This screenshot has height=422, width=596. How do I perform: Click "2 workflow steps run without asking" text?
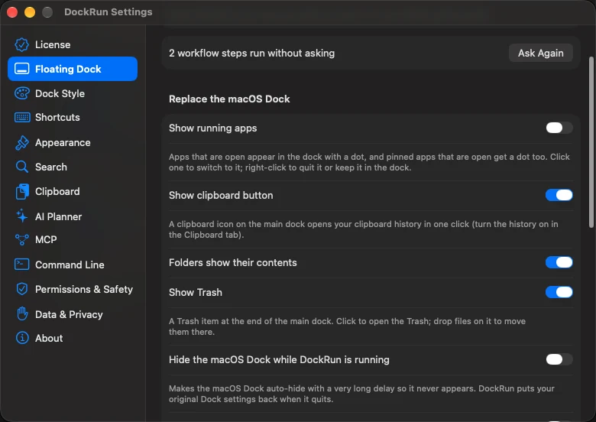tap(251, 53)
